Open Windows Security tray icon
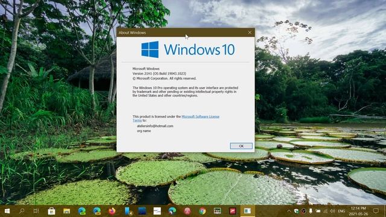The height and width of the screenshot is (217, 386). (x=296, y=211)
